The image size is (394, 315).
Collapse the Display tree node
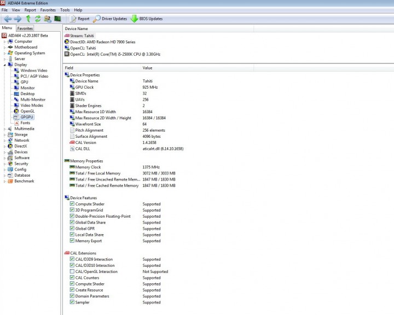coord(4,65)
